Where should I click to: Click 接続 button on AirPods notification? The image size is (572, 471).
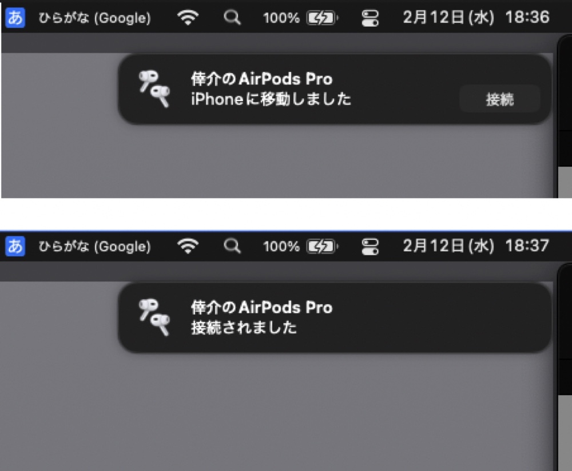pyautogui.click(x=500, y=99)
